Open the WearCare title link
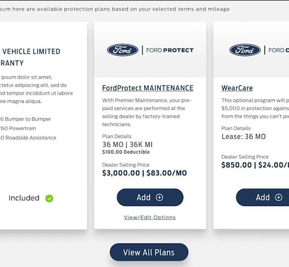 [x=237, y=88]
